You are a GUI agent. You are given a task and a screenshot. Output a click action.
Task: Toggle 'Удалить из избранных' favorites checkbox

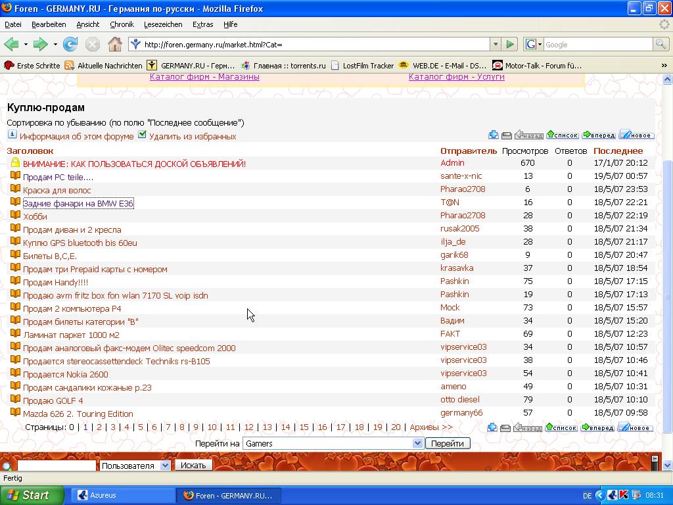click(143, 135)
